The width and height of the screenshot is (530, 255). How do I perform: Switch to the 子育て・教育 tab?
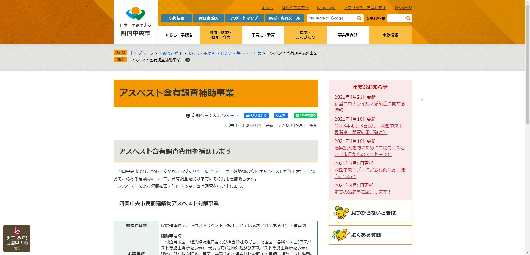263,35
